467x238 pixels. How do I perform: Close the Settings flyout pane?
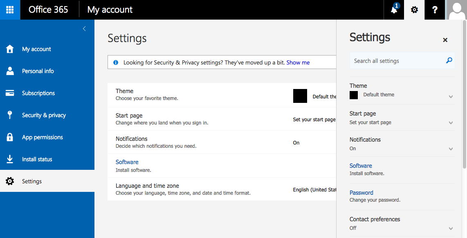[445, 40]
